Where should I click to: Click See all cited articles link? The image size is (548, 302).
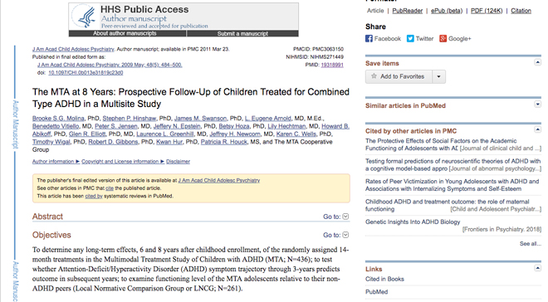click(x=530, y=243)
